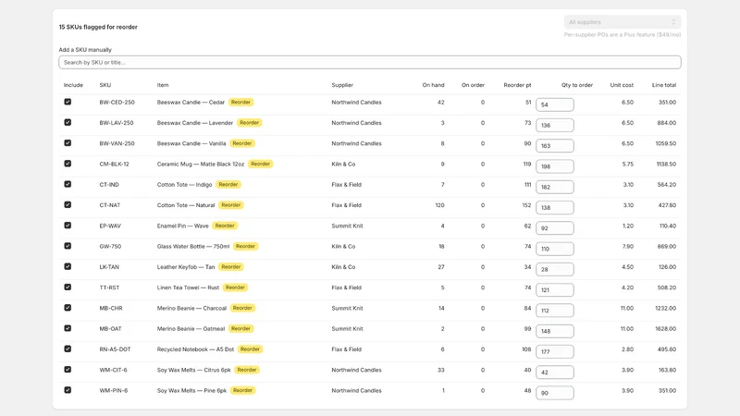Click the 15 SKUs flagged for reorder heading
The height and width of the screenshot is (416, 740).
click(98, 27)
